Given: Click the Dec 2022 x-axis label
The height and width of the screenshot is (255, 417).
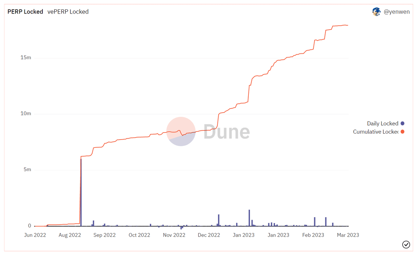Looking at the screenshot, I should (x=209, y=235).
